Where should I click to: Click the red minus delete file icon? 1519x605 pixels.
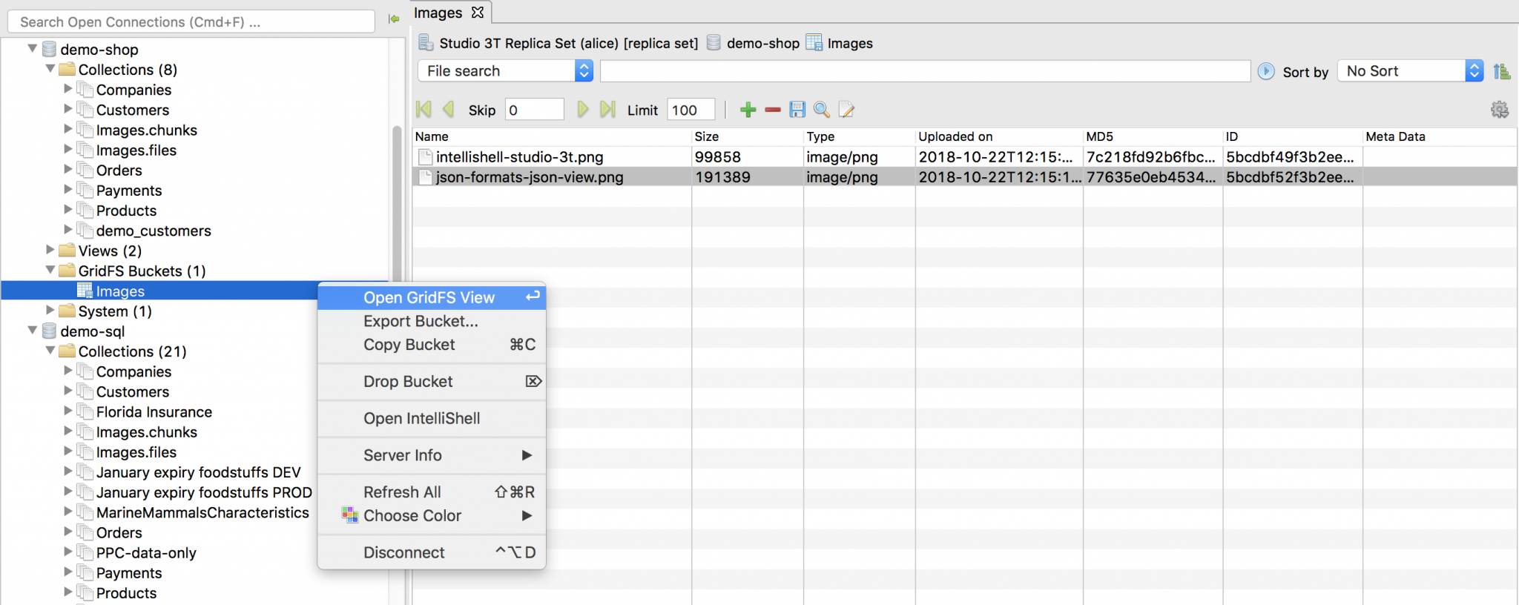click(773, 110)
